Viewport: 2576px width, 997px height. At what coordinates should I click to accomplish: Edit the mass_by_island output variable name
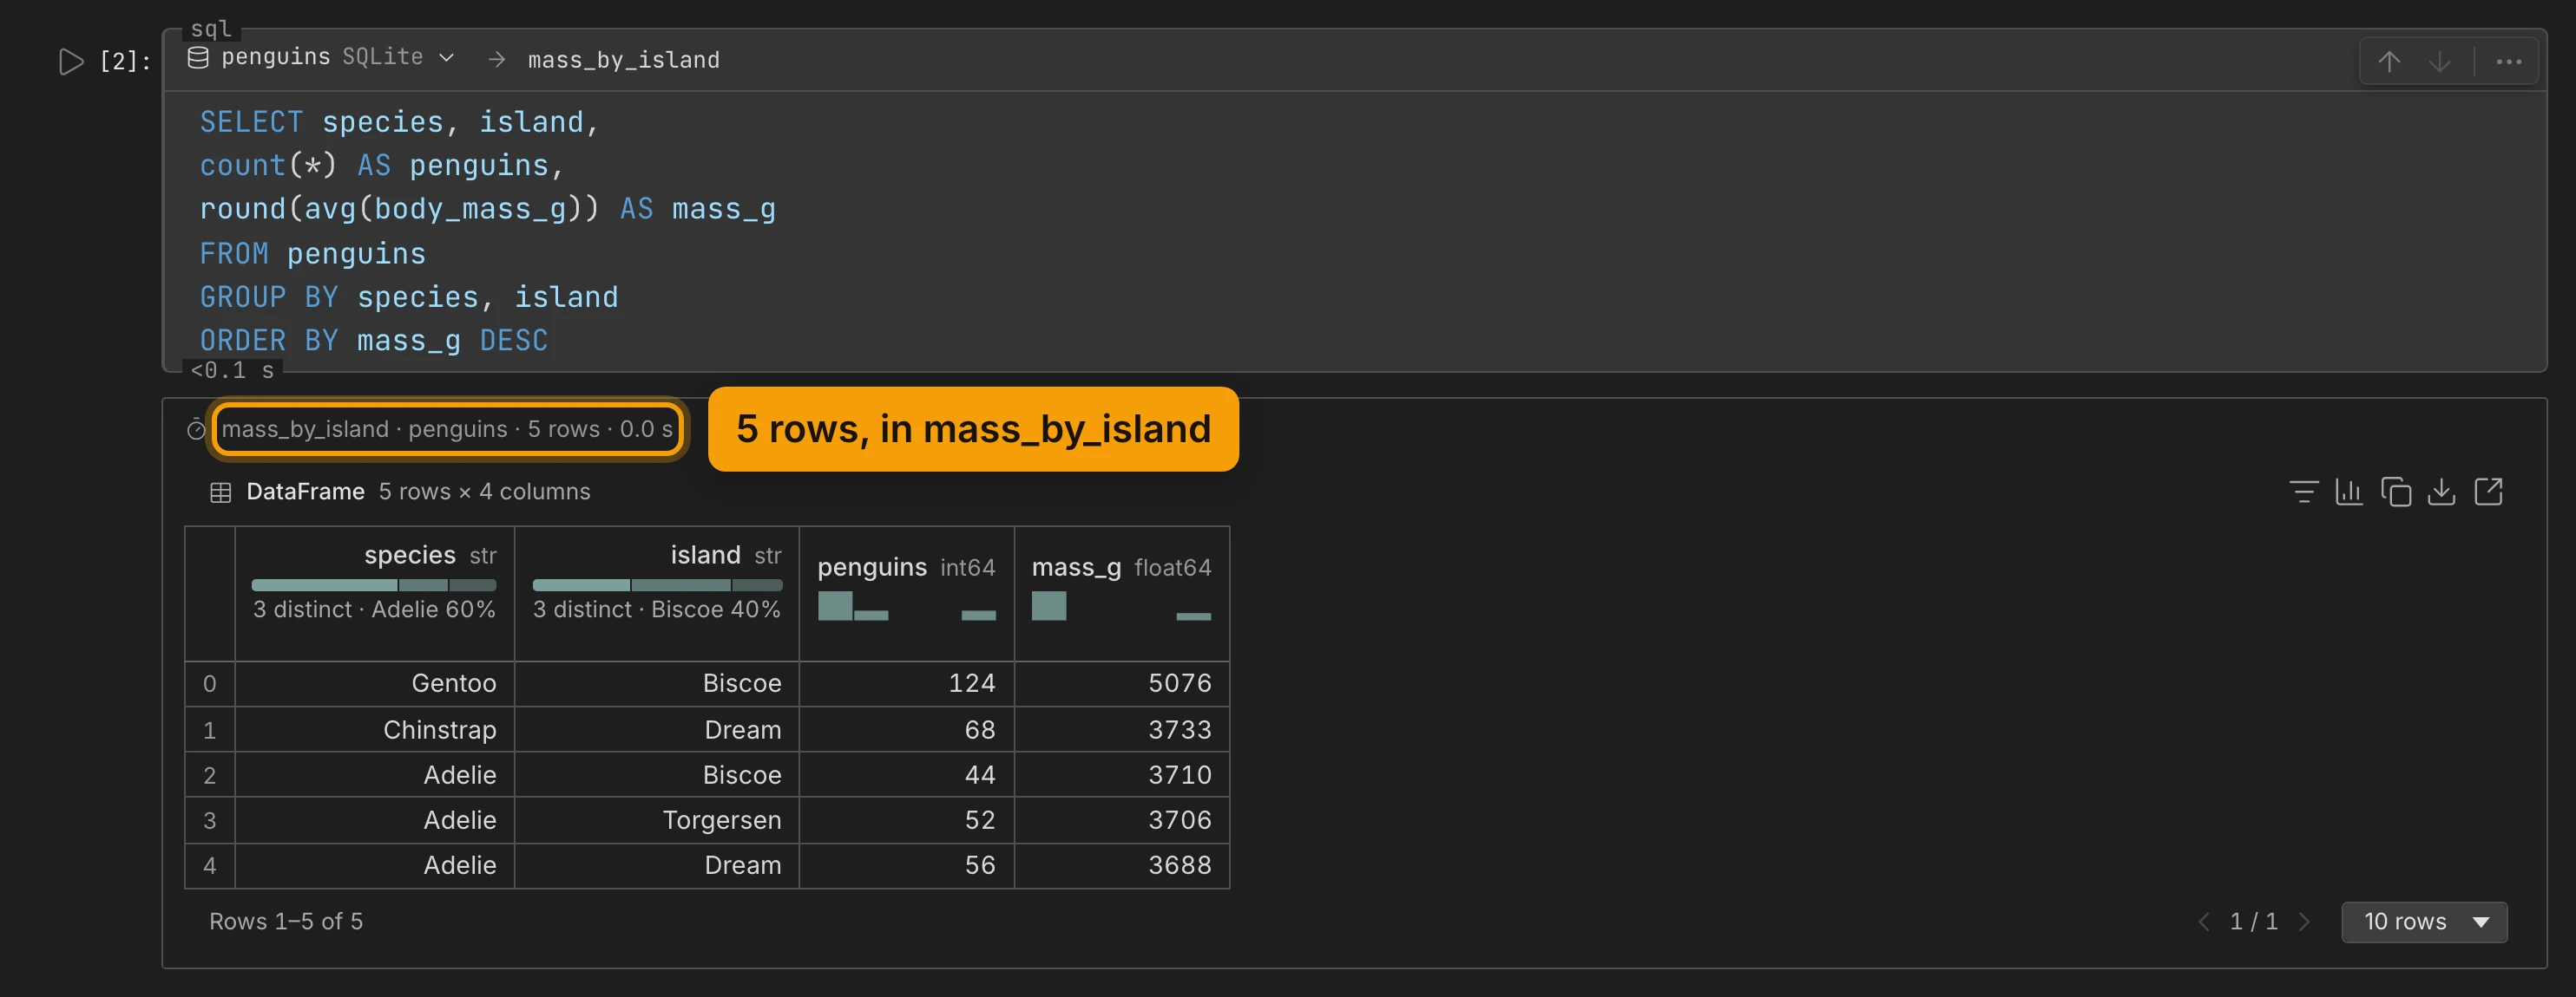pos(623,60)
